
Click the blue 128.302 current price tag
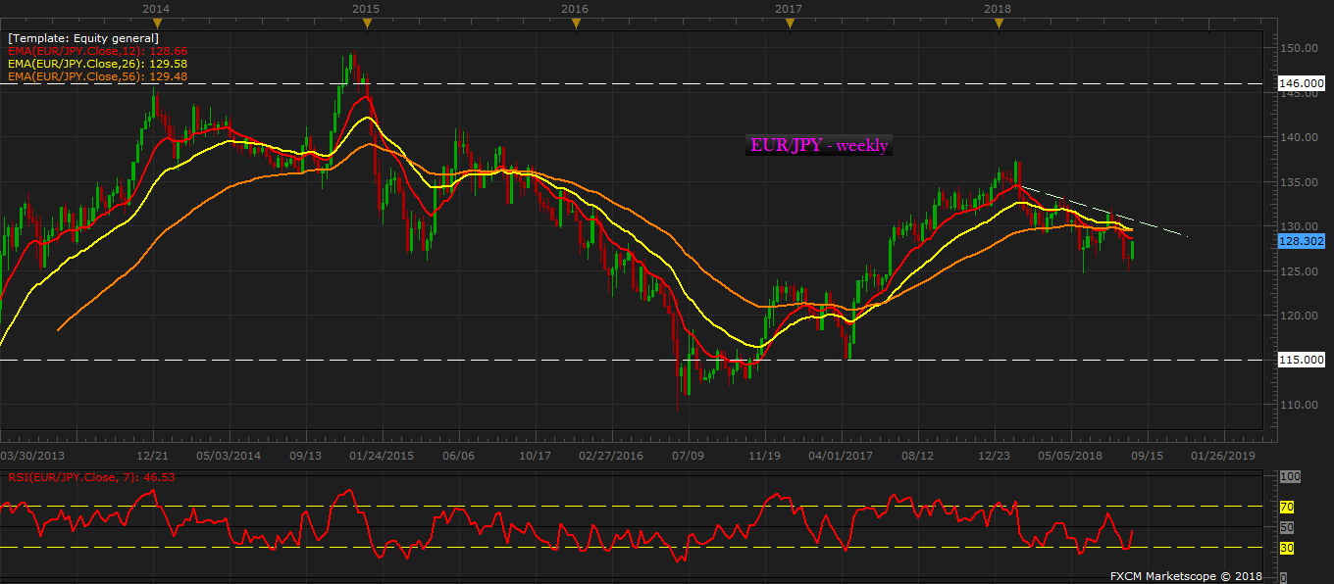pyautogui.click(x=1302, y=239)
